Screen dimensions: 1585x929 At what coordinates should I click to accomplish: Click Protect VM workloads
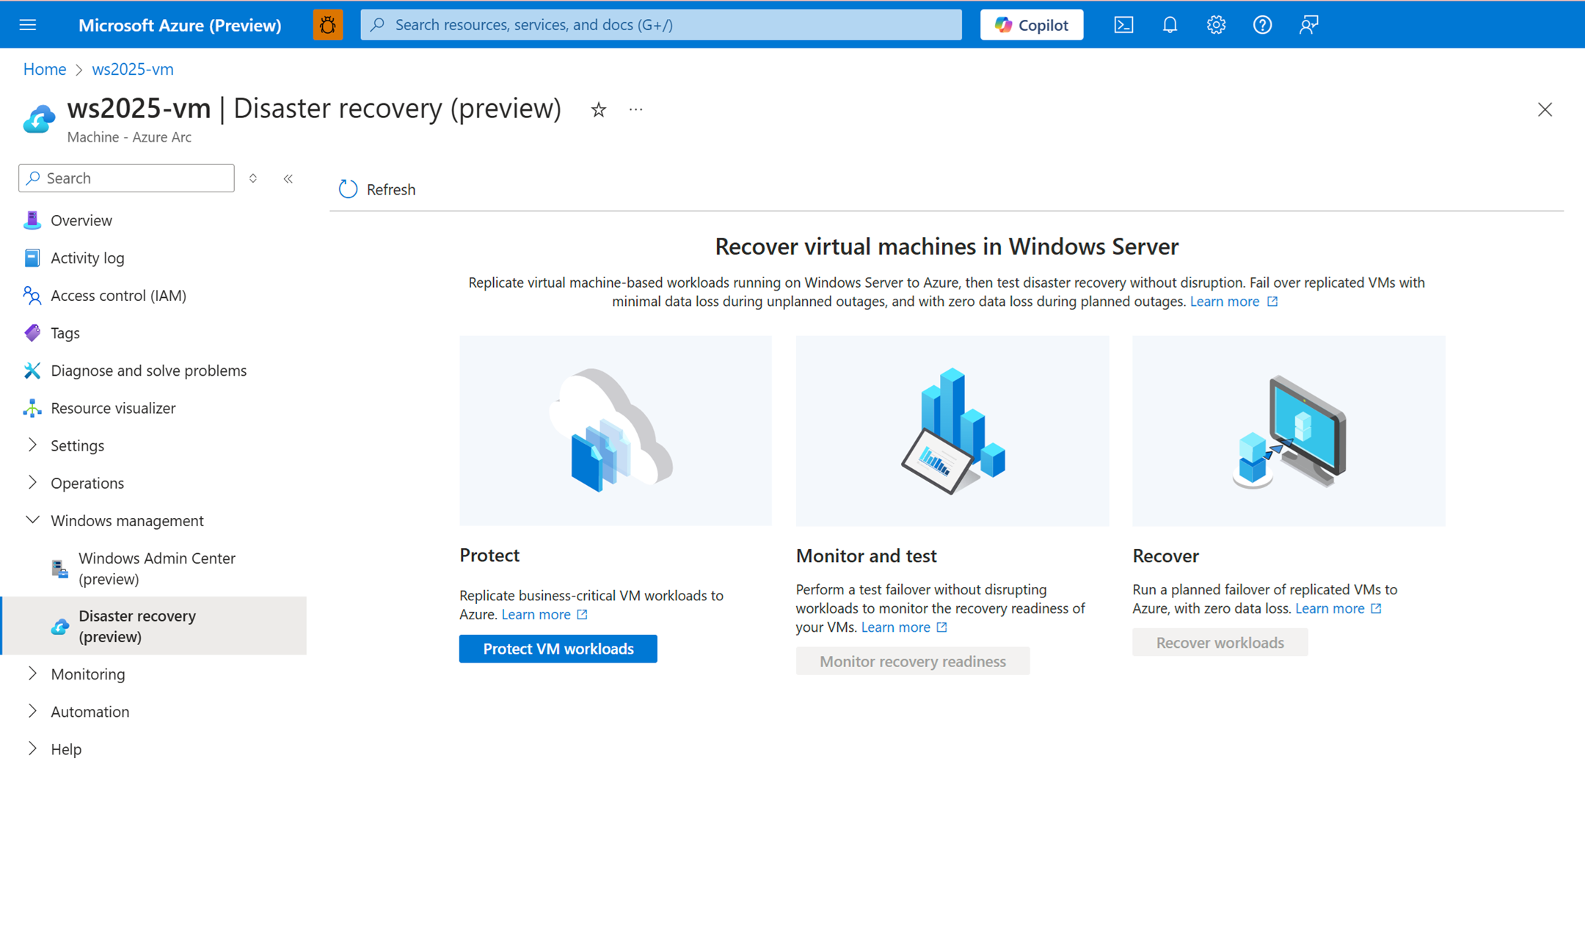(558, 649)
